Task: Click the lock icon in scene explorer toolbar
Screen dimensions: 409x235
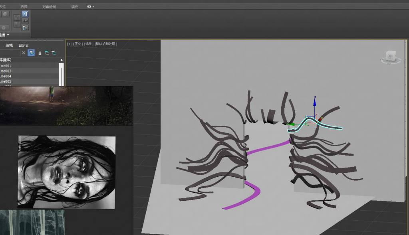Action: point(40,53)
